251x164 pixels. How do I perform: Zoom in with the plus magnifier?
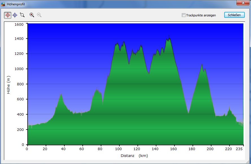pos(32,15)
